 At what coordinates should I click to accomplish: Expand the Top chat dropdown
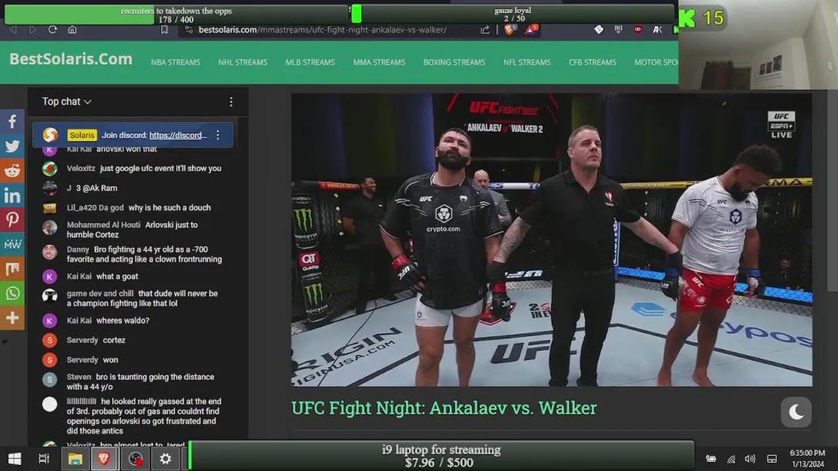tap(67, 101)
